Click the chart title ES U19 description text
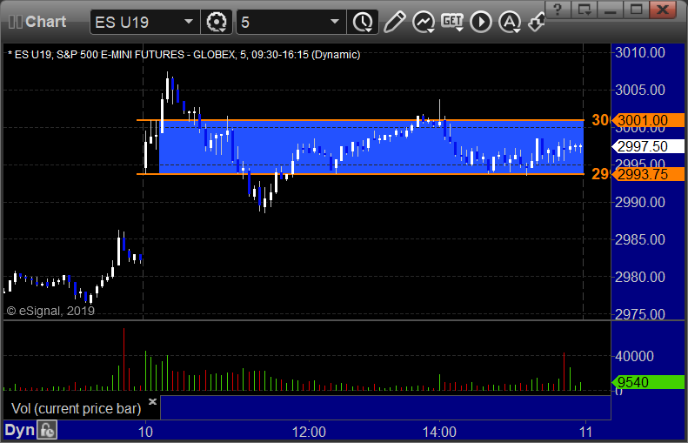Viewport: 688px width, 443px height. [x=184, y=55]
